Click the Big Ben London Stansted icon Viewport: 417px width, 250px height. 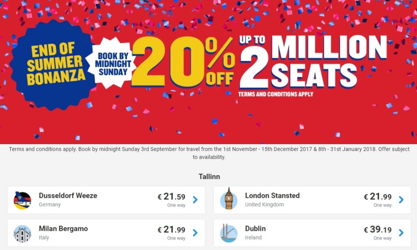point(228,200)
